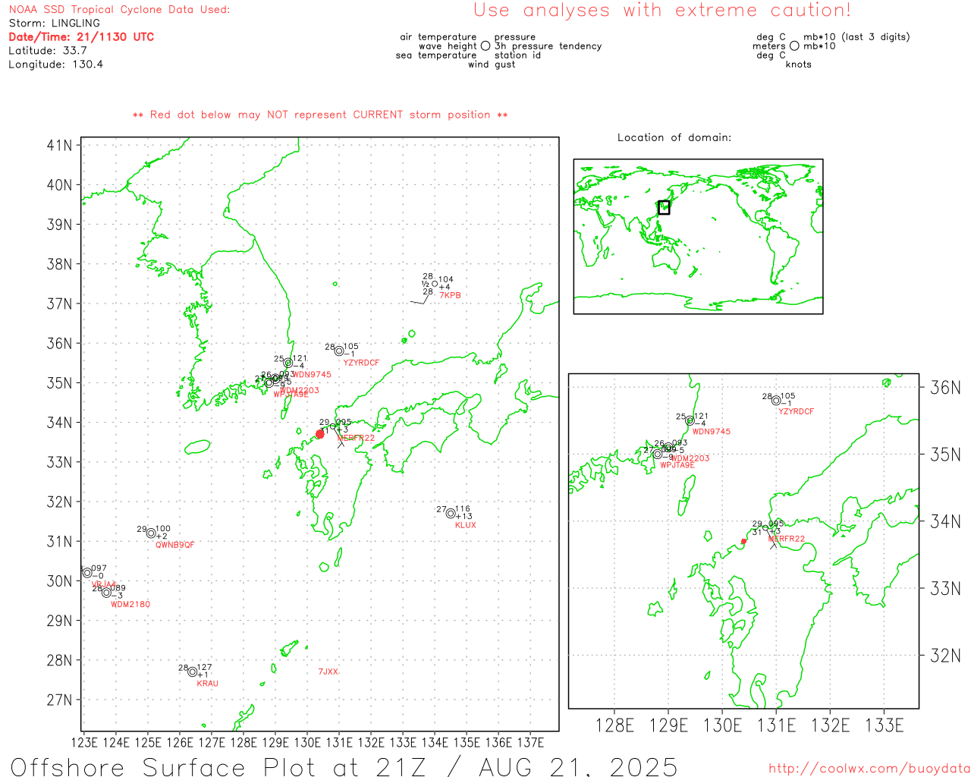This screenshot has height=777, width=971.
Task: Click the inset map's 36N label
Action: [x=945, y=388]
